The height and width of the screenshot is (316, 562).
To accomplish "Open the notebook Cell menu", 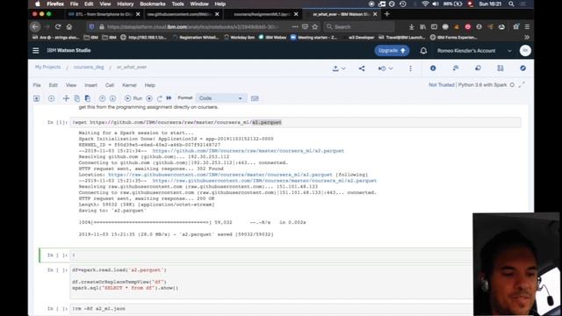I will pyautogui.click(x=109, y=85).
